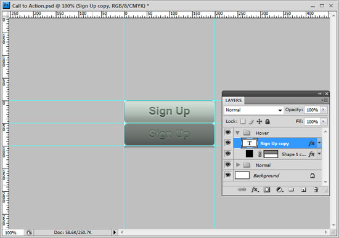Image resolution: width=339 pixels, height=238 pixels.
Task: Click the Delete layer trash icon
Action: 316,189
